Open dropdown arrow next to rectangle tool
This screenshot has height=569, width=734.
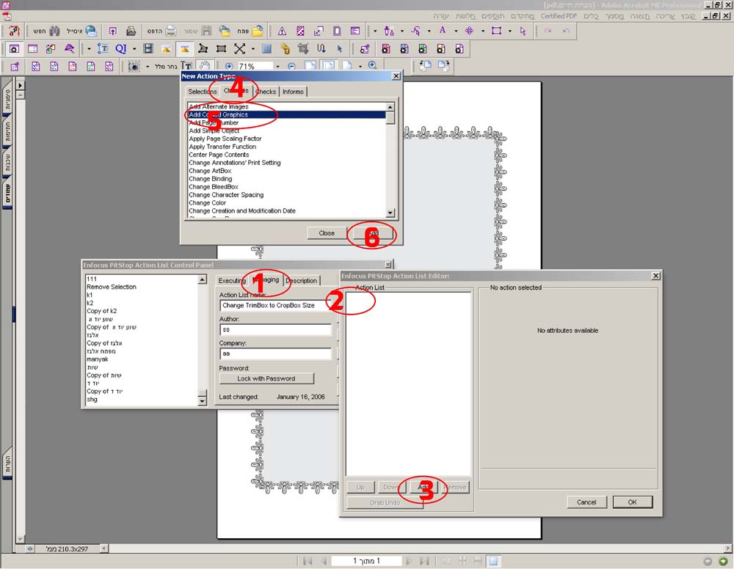coord(510,32)
